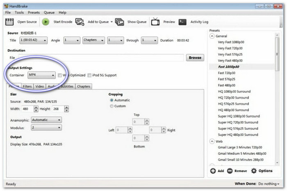Click the Activity Log label

199,22
